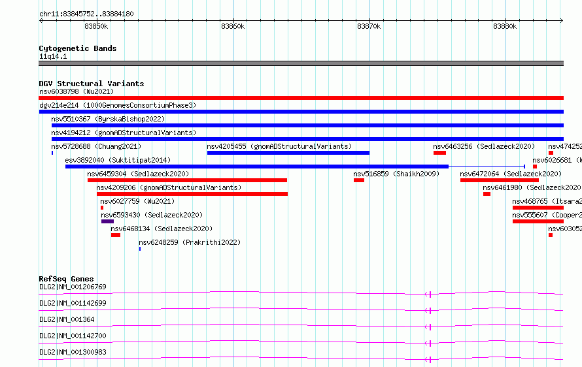Select small red nsv6027759 variant marker
Viewport: 582px width, 367px height.
coord(102,208)
